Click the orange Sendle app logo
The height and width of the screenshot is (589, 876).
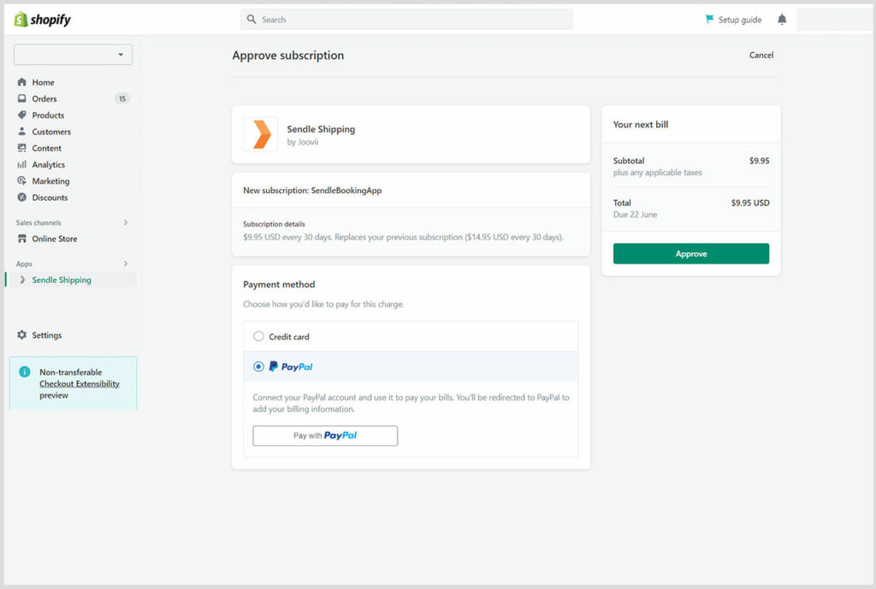click(x=261, y=134)
